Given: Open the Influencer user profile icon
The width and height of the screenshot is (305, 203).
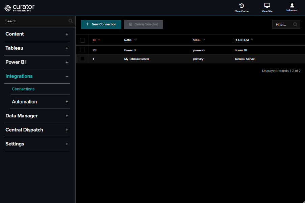Looking at the screenshot, I should point(292,5).
